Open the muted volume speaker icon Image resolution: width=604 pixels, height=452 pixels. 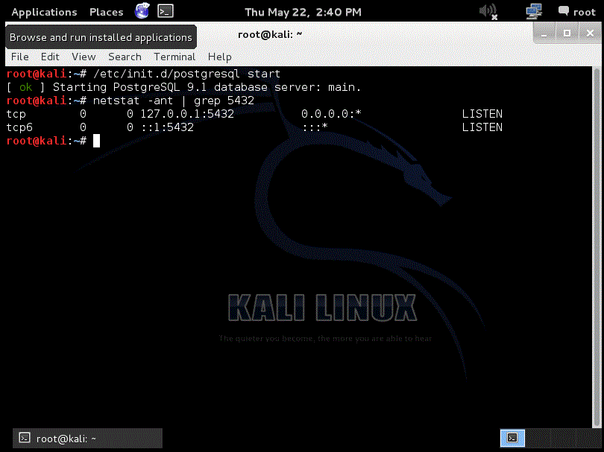click(x=488, y=11)
